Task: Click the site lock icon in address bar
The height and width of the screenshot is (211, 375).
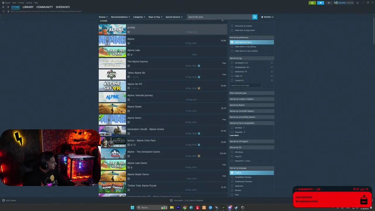Action: (x=8, y=11)
